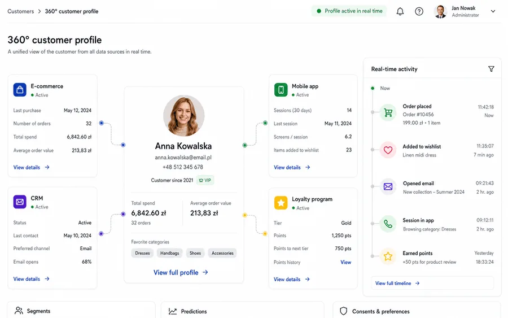Click the VIP badge

[205, 180]
